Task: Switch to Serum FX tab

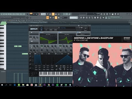Action: (x=46, y=29)
